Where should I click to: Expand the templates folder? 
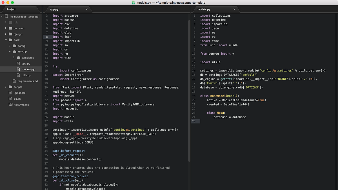(x=14, y=58)
